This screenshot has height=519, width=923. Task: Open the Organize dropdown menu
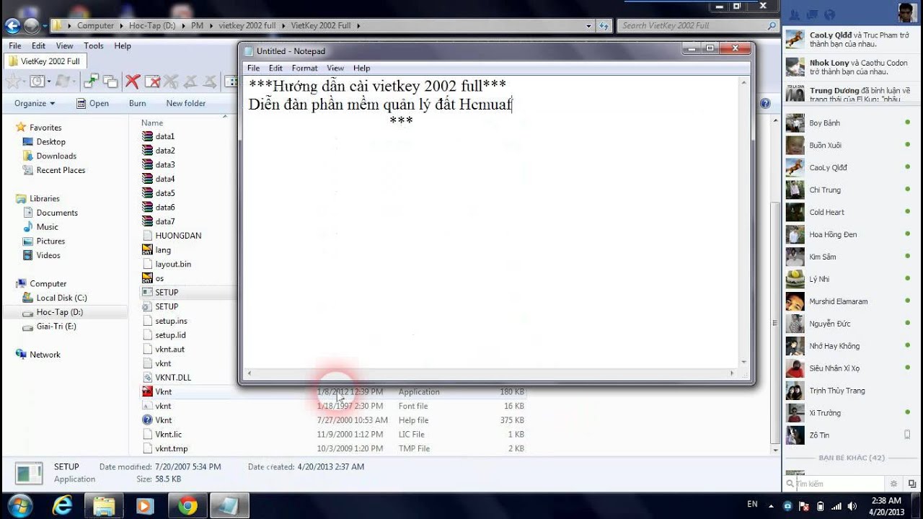pyautogui.click(x=35, y=103)
